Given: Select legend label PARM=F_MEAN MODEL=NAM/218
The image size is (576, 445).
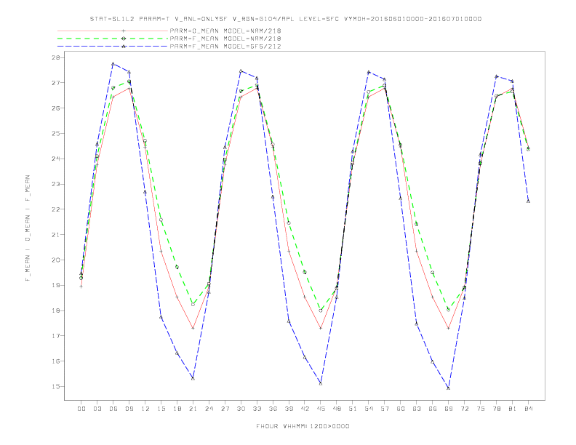Looking at the screenshot, I should tap(225, 39).
